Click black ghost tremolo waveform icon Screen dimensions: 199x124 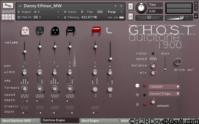pos(55,108)
